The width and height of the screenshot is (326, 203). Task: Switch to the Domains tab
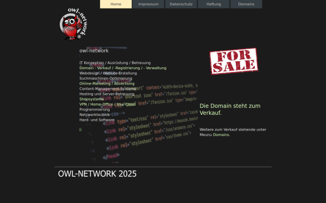point(246,4)
